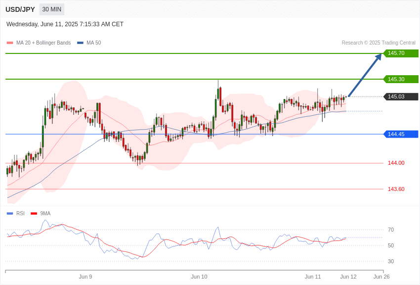Click the 144.45 pivot price tag
This screenshot has height=285, width=420.
coord(401,134)
